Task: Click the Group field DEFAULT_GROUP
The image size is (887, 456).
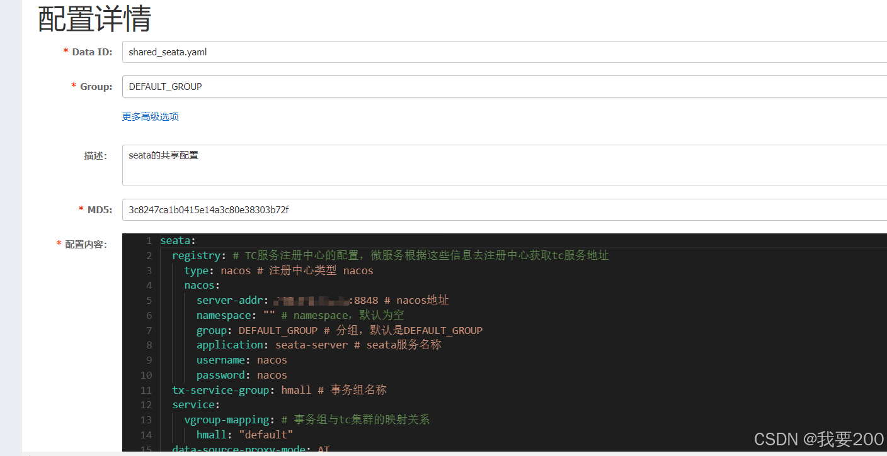Action: [x=504, y=87]
